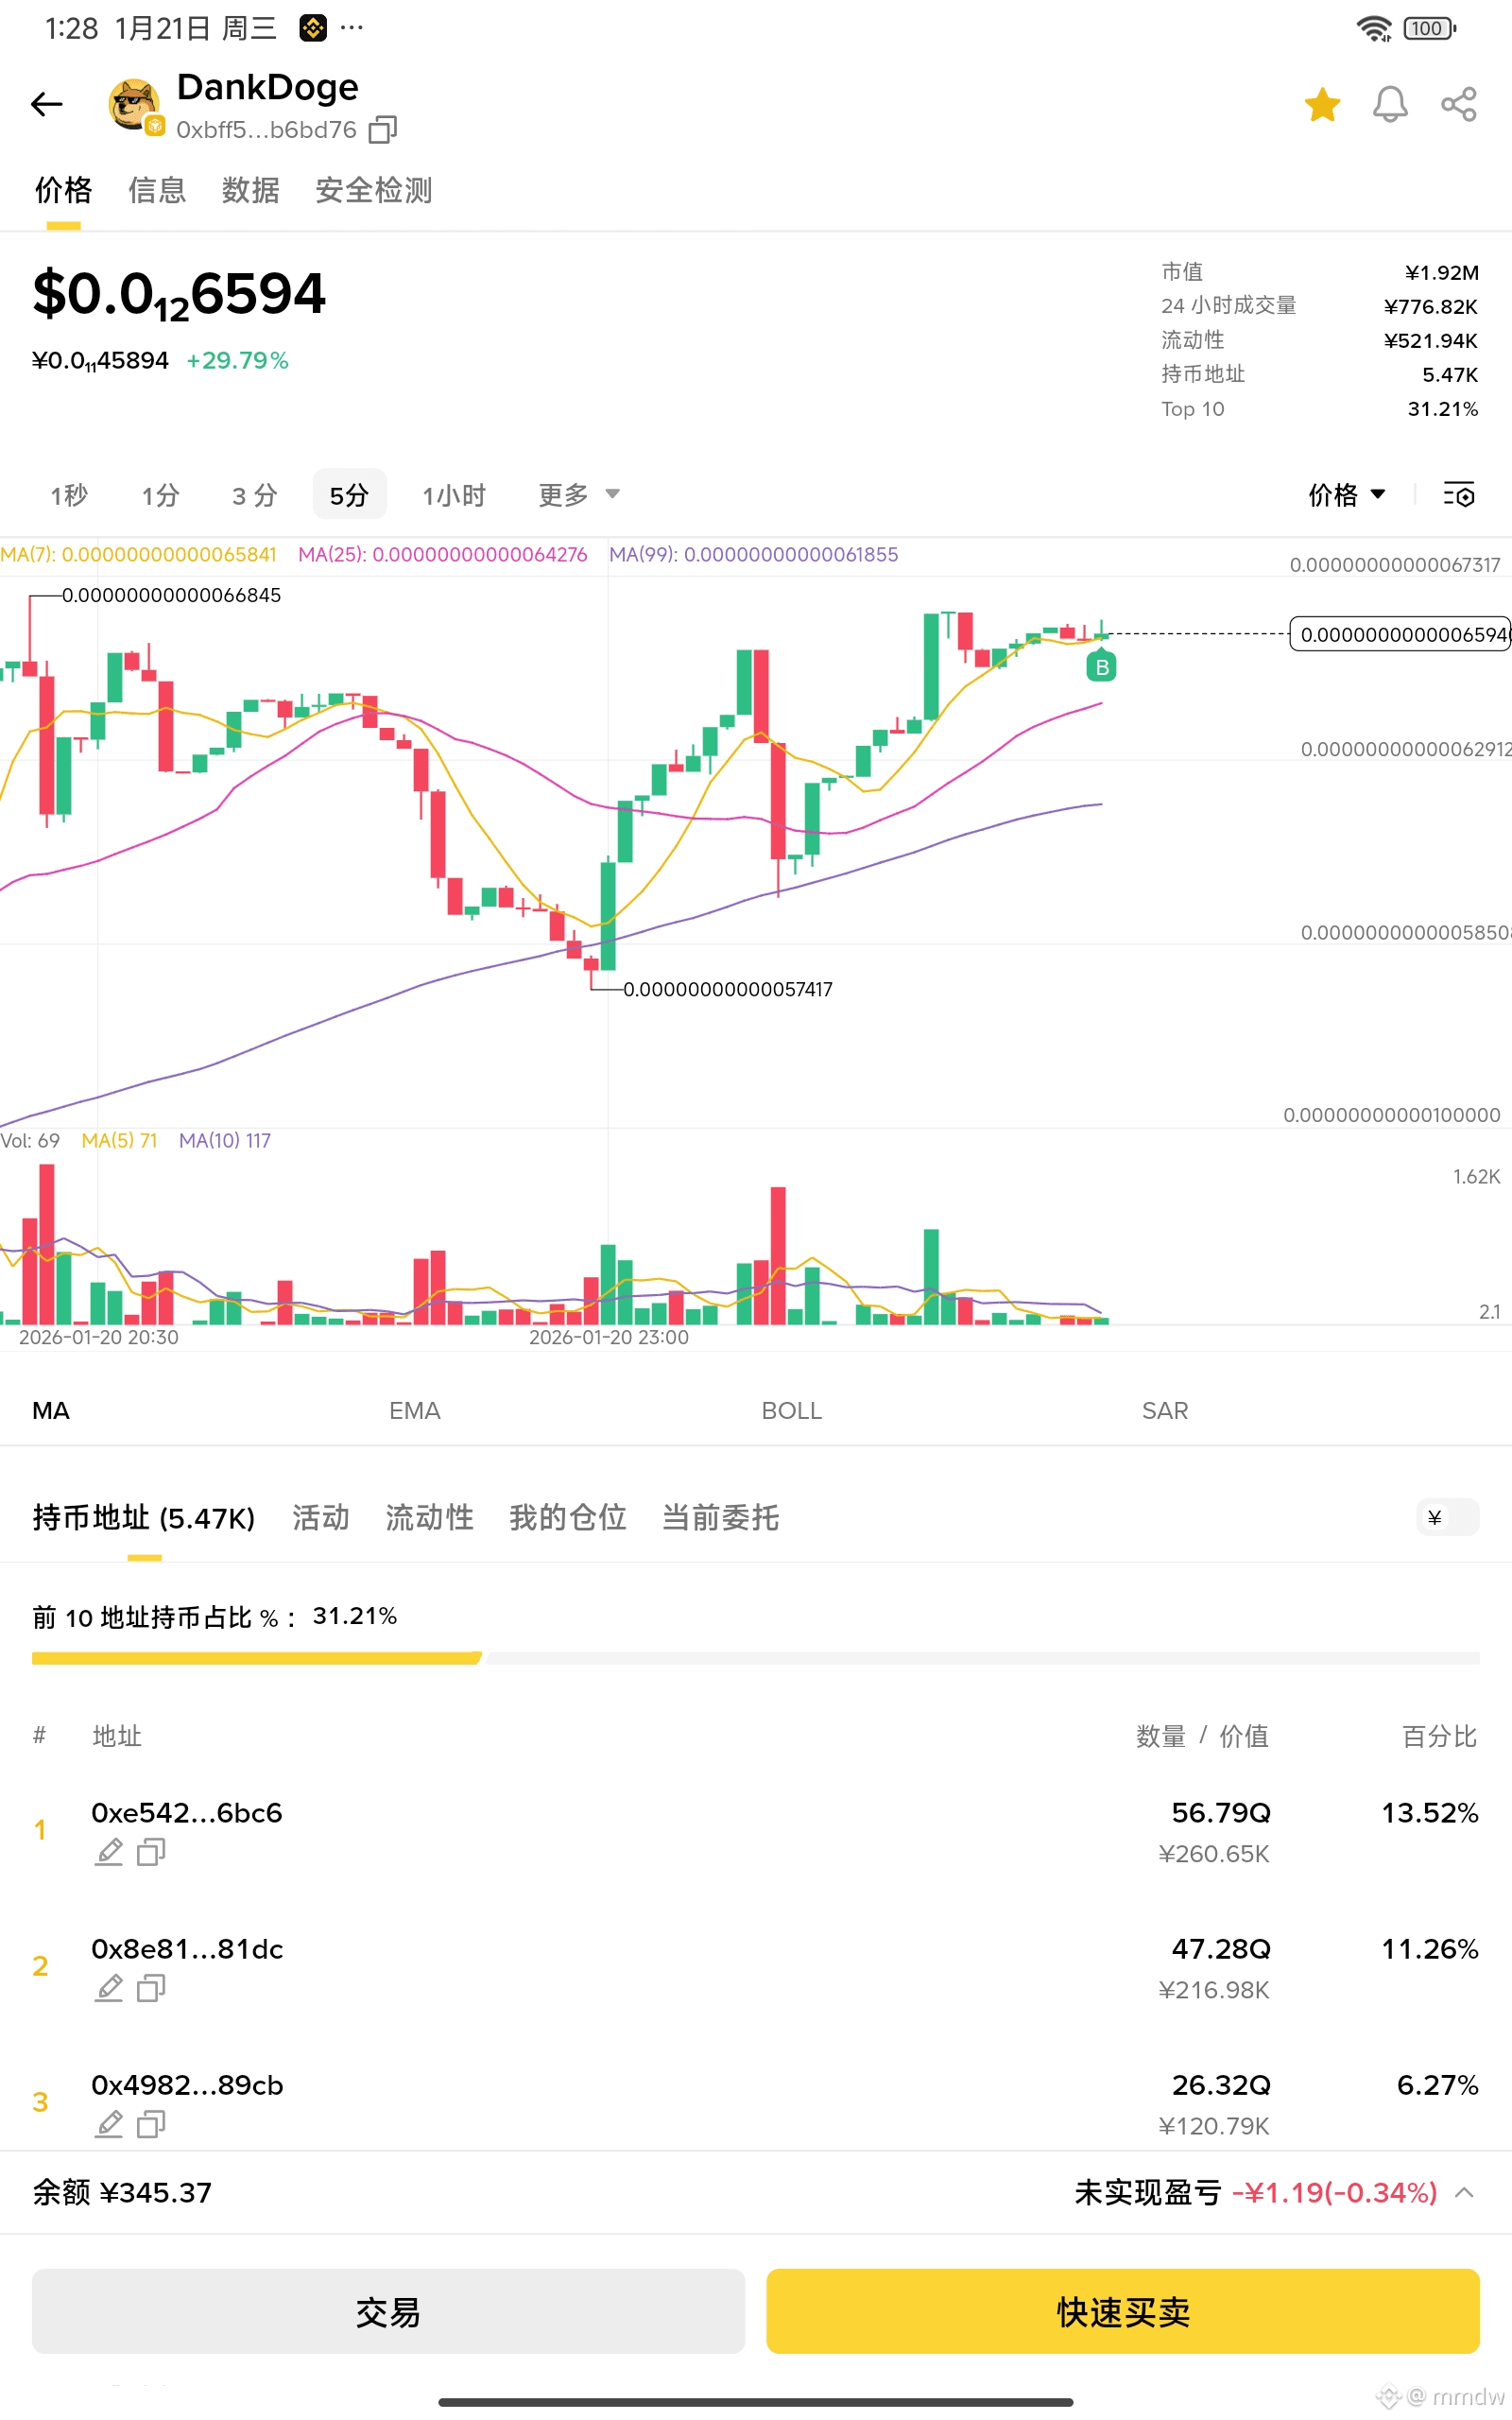This screenshot has height=2420, width=1512.
Task: Copy address 0x4982...89cb
Action: pyautogui.click(x=151, y=2124)
